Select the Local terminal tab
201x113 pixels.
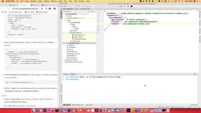pos(73,74)
